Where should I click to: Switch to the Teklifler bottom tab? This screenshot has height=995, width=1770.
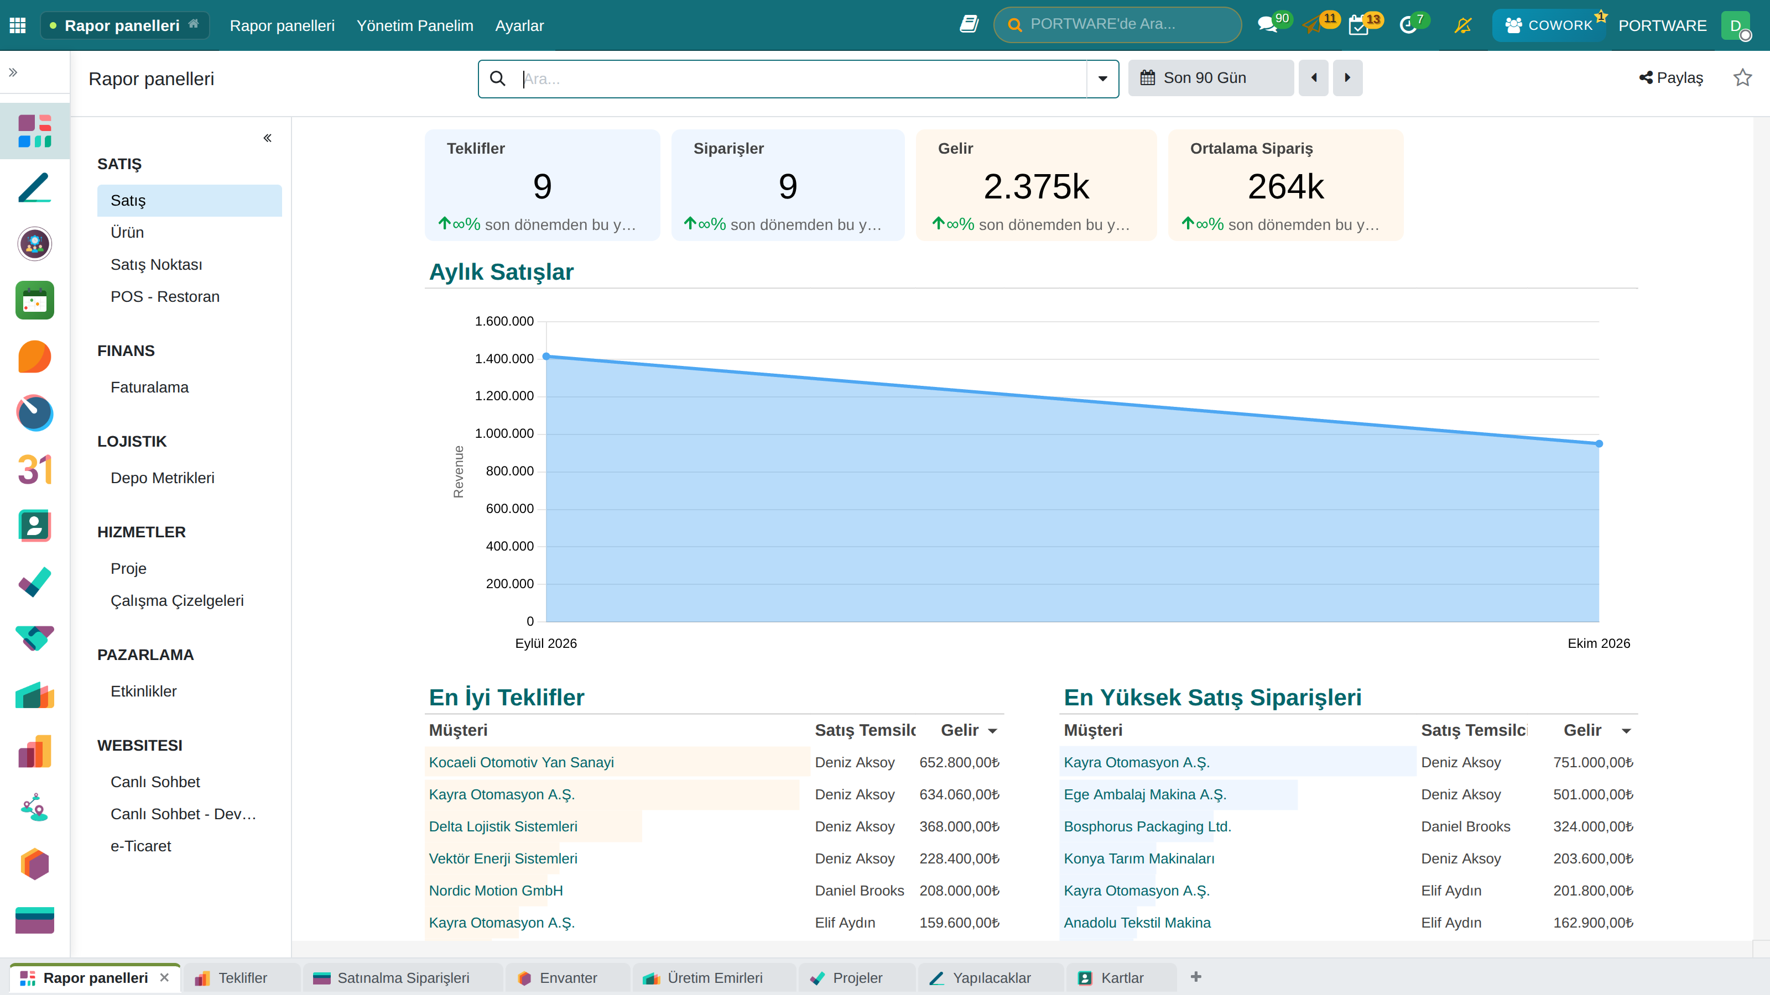point(241,978)
